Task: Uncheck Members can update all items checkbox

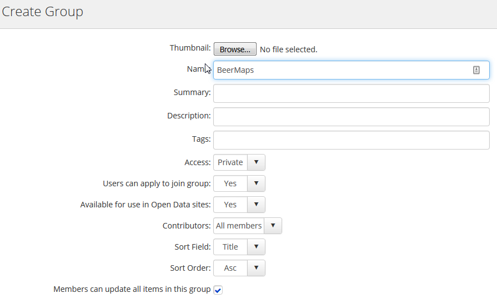Action: pos(218,290)
